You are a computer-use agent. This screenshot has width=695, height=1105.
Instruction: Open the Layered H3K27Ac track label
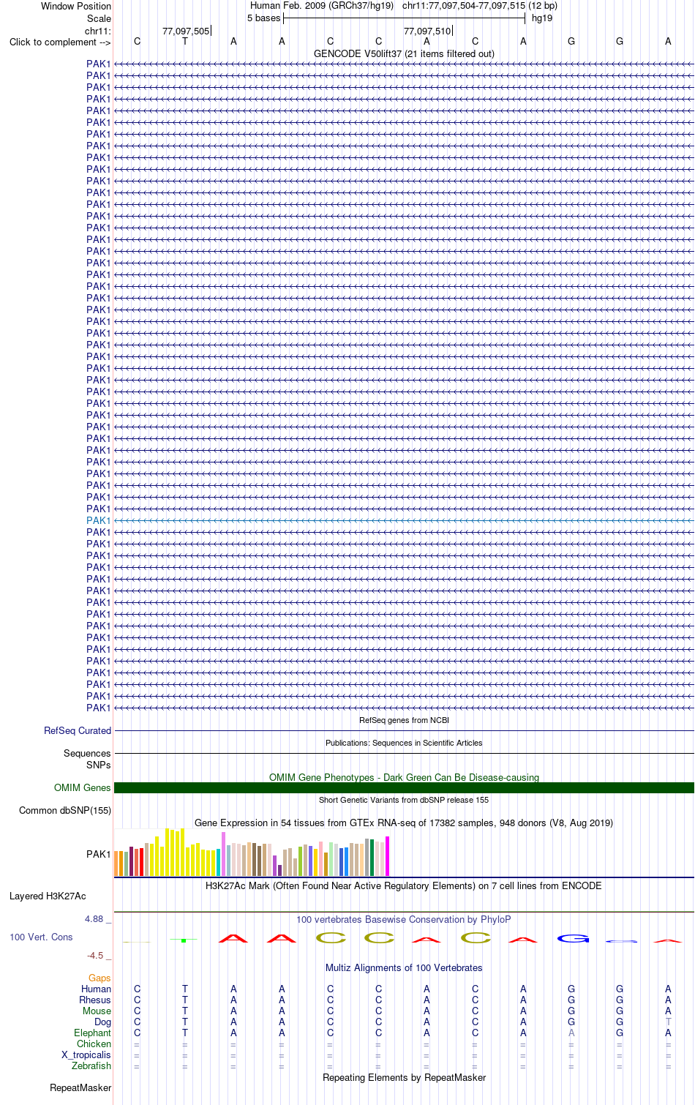point(48,896)
